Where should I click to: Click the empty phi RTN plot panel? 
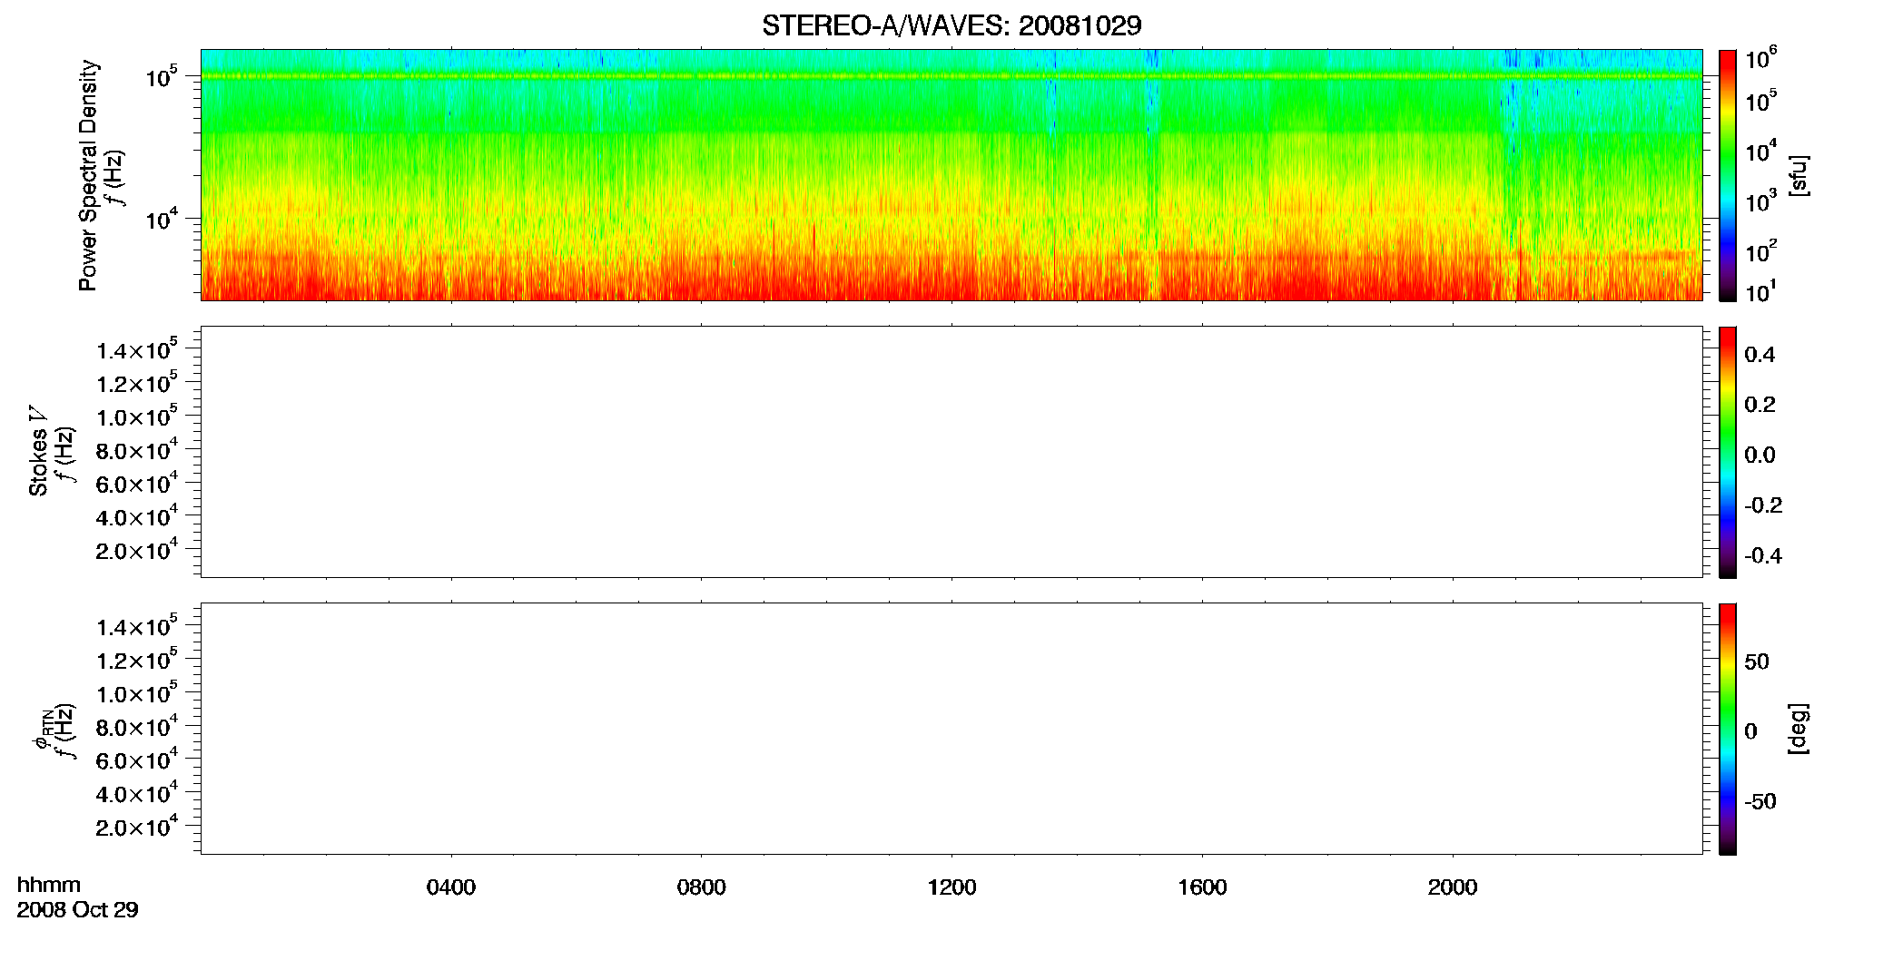tap(951, 729)
